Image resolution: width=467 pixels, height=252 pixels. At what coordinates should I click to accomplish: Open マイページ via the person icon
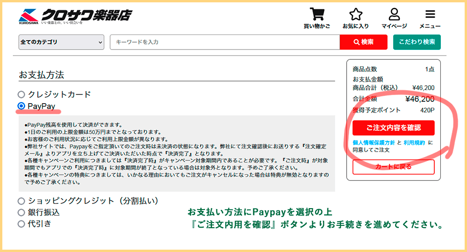point(394,14)
